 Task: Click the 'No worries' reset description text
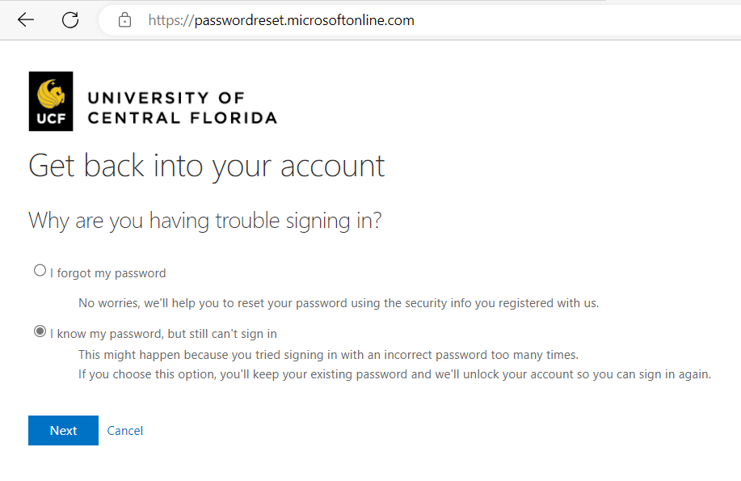(339, 302)
